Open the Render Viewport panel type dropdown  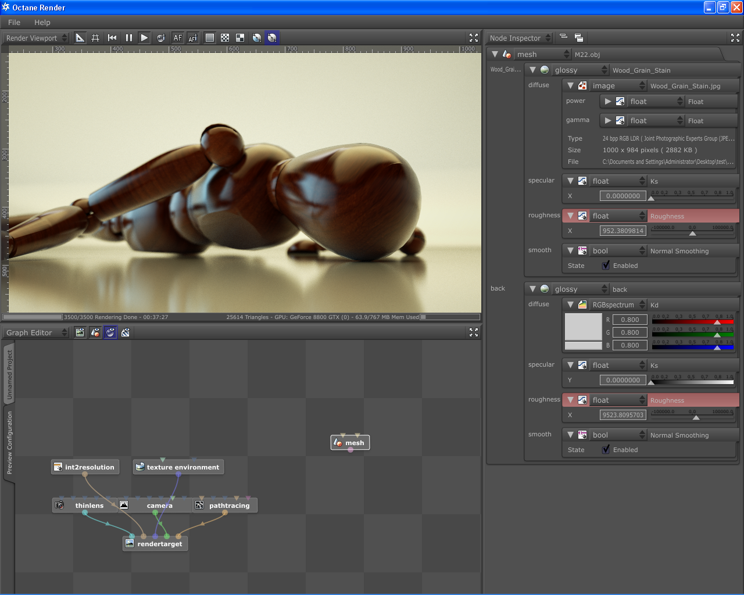pyautogui.click(x=36, y=38)
